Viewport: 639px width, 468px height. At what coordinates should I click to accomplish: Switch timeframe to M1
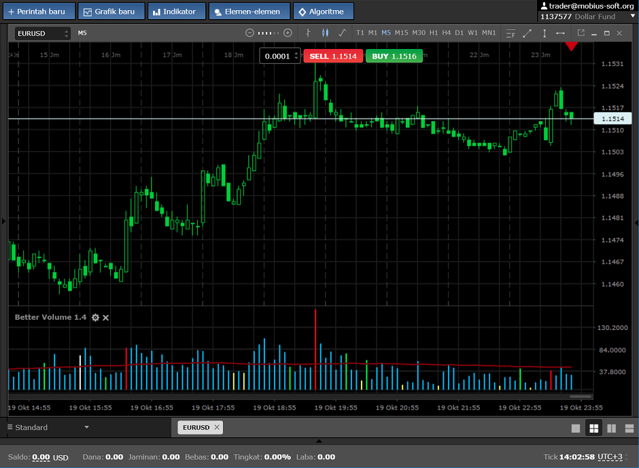coord(373,33)
